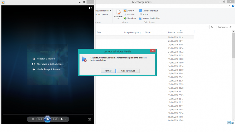Minimize the media player window

pos(80,2)
